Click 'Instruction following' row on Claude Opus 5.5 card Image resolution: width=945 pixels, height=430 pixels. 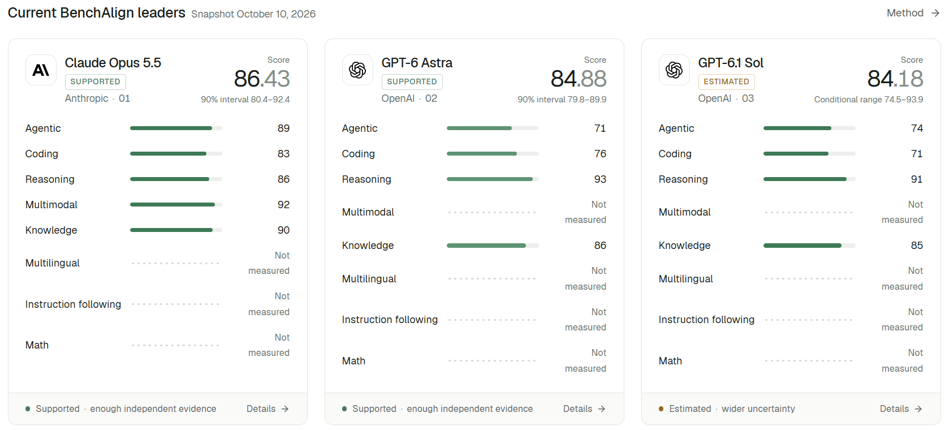click(158, 304)
